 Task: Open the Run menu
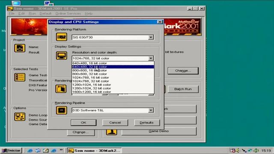tap(32, 13)
